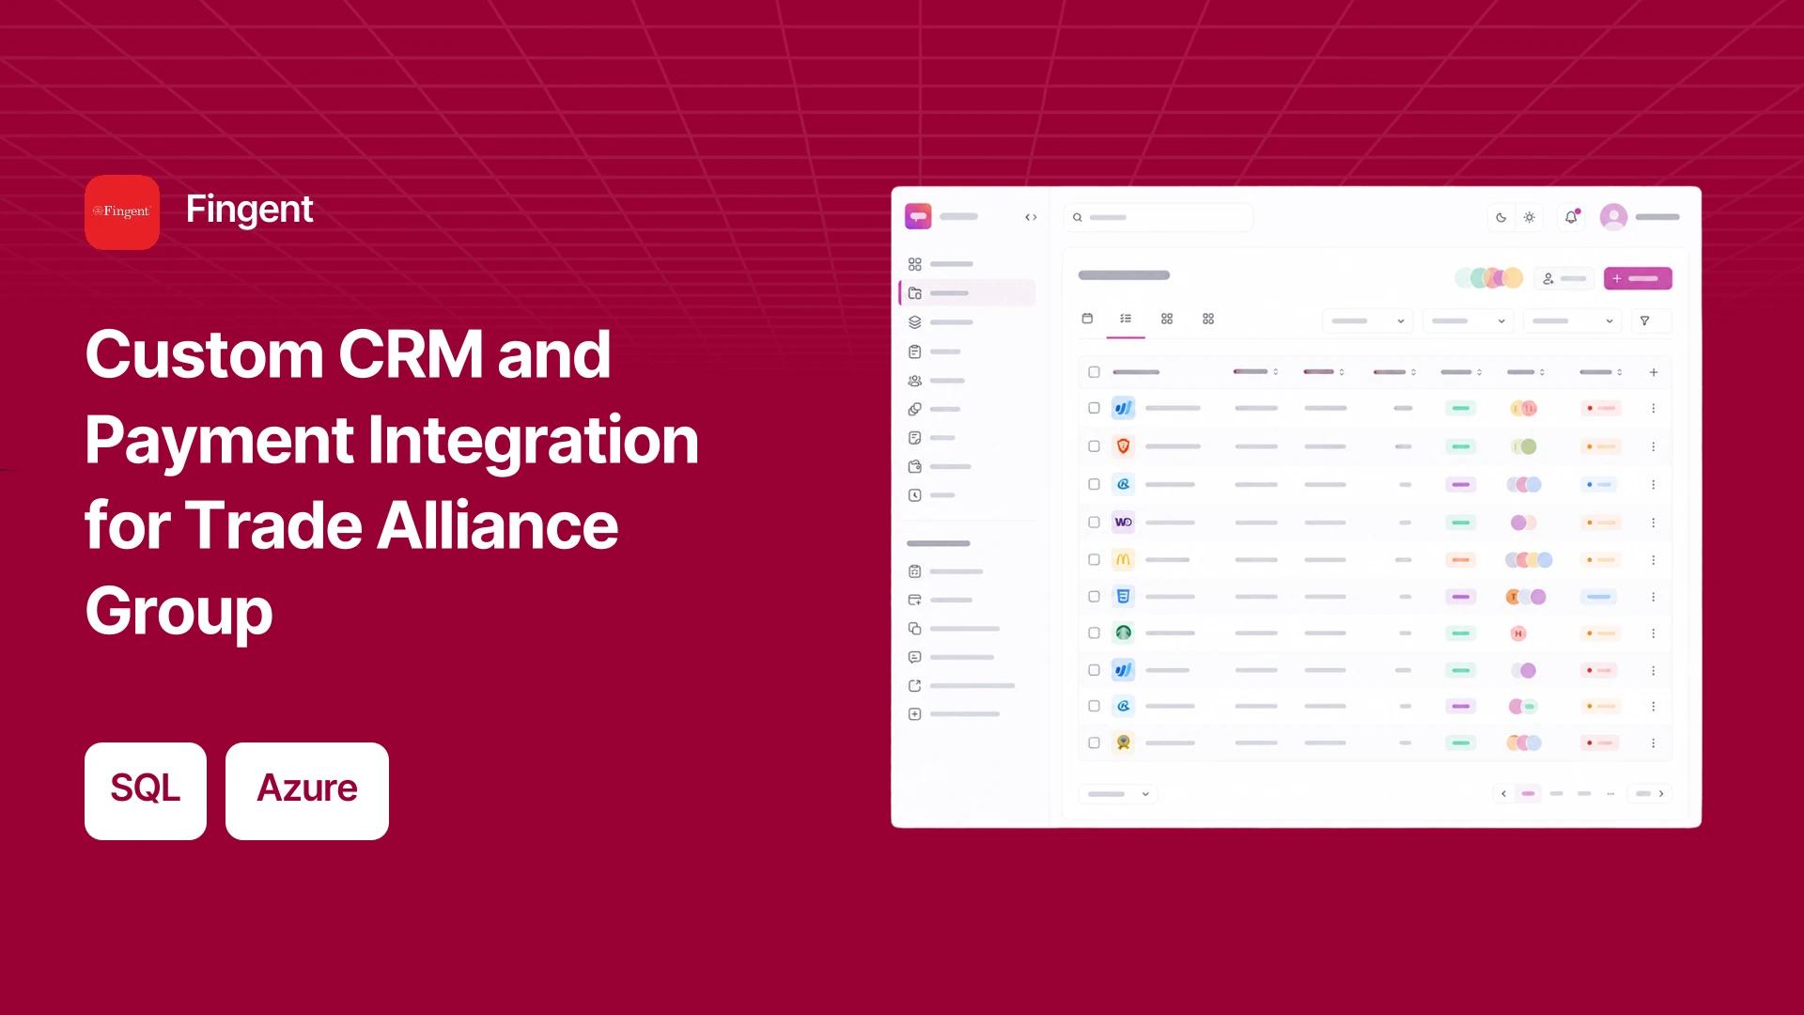Switch to the calendar view tab
The image size is (1804, 1015).
click(x=1087, y=319)
